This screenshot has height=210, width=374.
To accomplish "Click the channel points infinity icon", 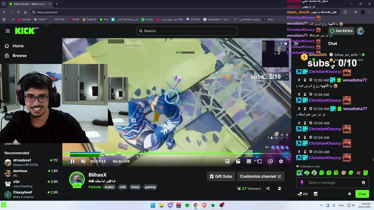I will tap(303, 194).
